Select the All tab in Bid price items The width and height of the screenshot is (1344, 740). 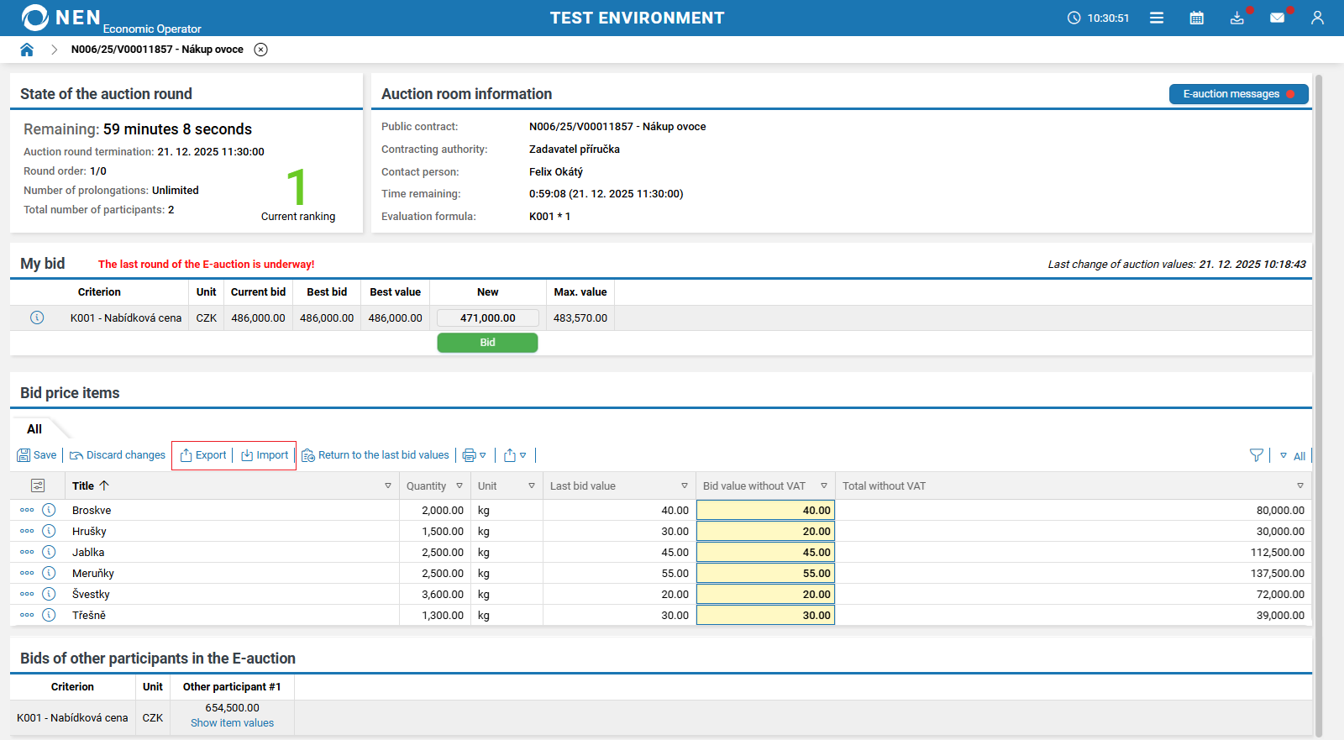click(x=34, y=429)
